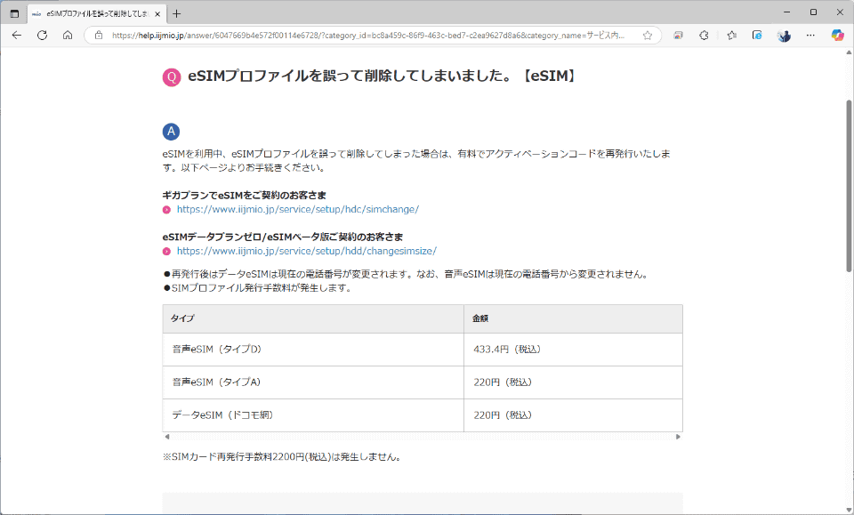854x515 pixels.
Task: Open the browser profile avatar
Action: [784, 36]
